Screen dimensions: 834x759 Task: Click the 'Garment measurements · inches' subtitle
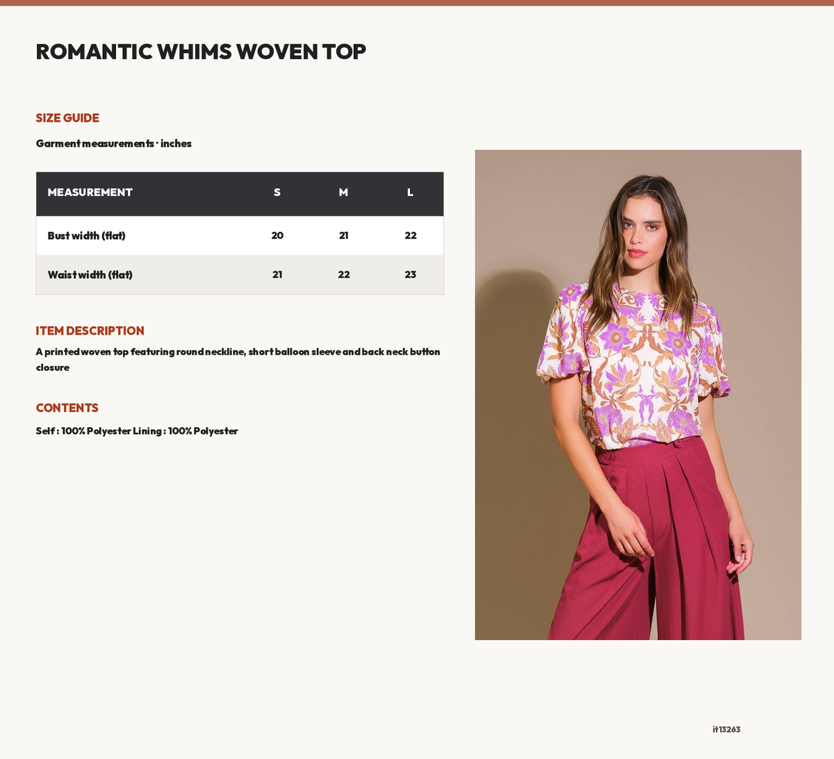114,143
